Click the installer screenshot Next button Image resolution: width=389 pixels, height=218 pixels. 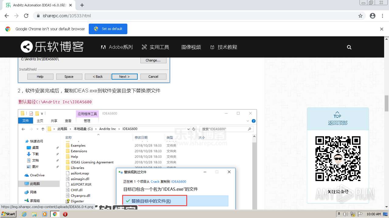(124, 77)
